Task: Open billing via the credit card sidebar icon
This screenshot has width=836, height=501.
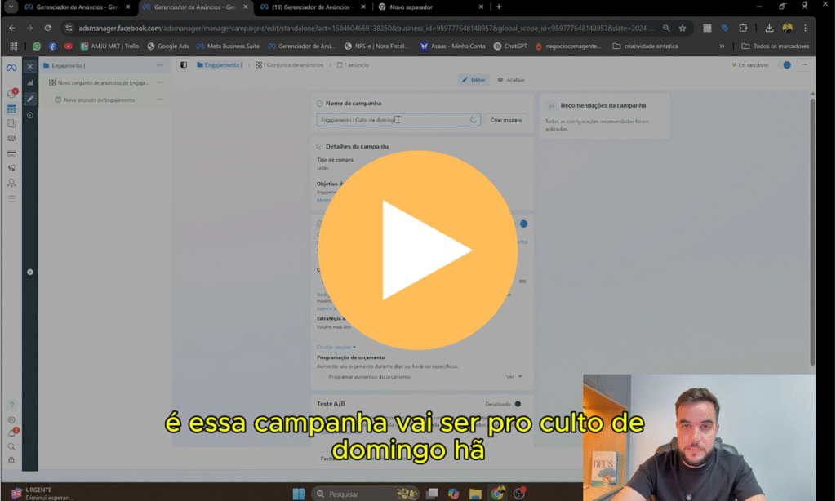Action: (11, 153)
